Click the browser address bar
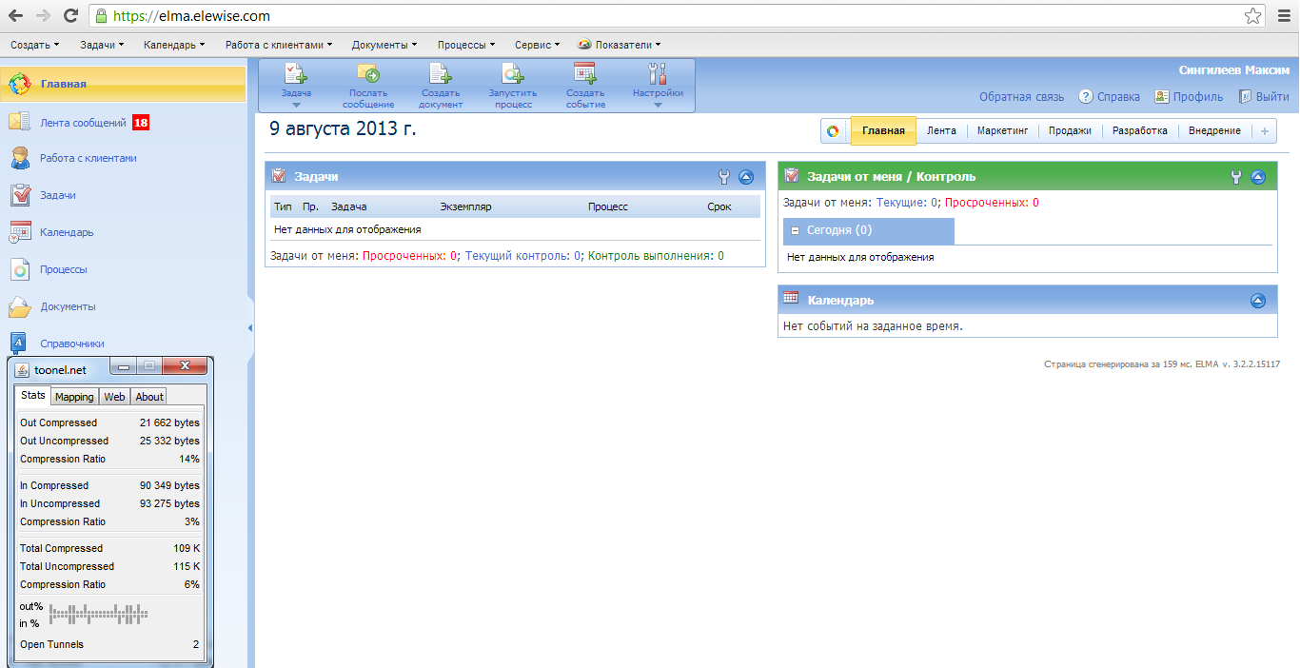Viewport: 1300px width, 668px height. click(x=666, y=16)
